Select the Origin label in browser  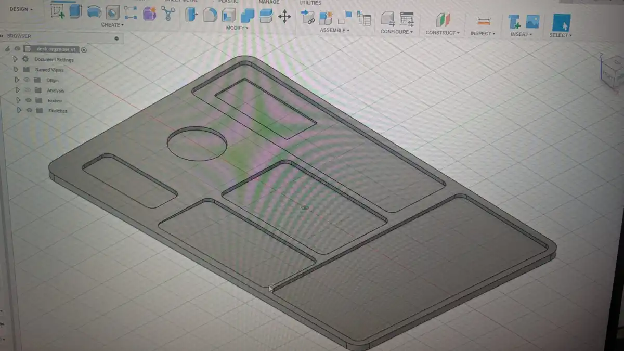click(53, 80)
